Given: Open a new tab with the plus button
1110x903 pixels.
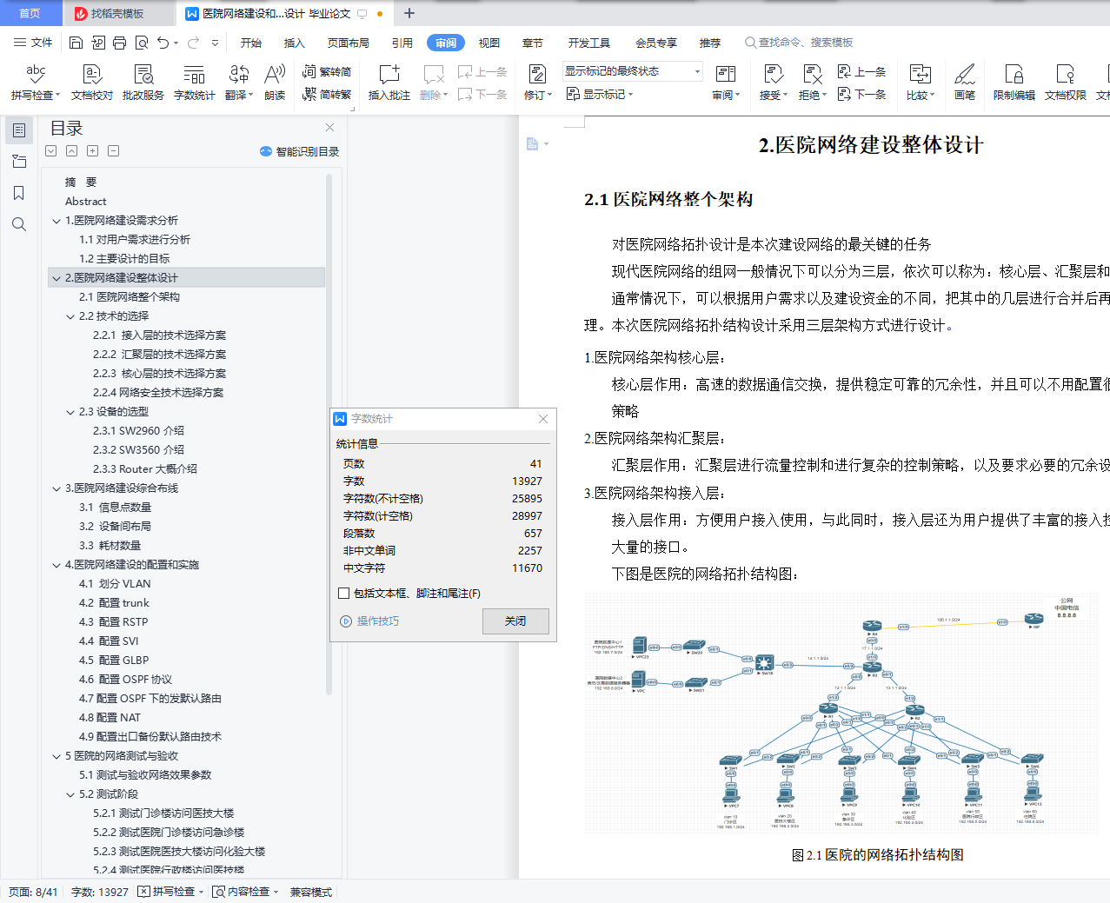Looking at the screenshot, I should point(409,13).
